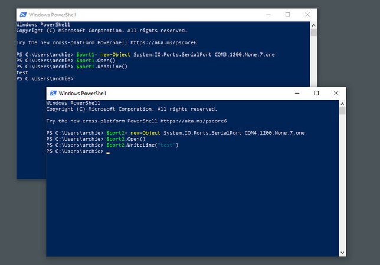Viewport: 380px width, 265px height.
Task: Click the scrollbar thumb in back window
Action: (313, 32)
